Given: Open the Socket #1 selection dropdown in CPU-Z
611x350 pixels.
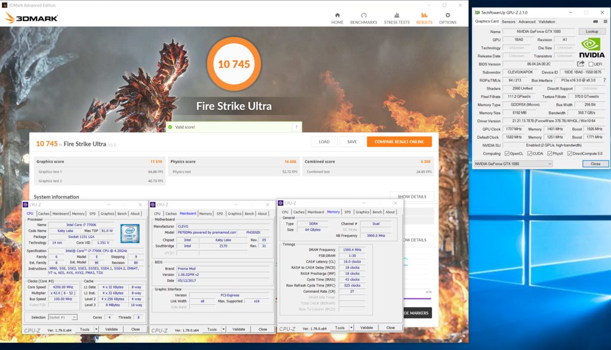Looking at the screenshot, I should click(63, 317).
